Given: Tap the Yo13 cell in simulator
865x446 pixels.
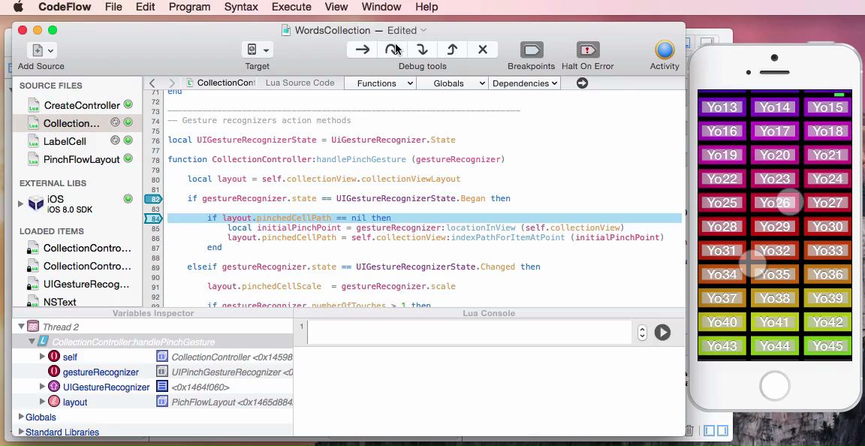Looking at the screenshot, I should pyautogui.click(x=722, y=107).
